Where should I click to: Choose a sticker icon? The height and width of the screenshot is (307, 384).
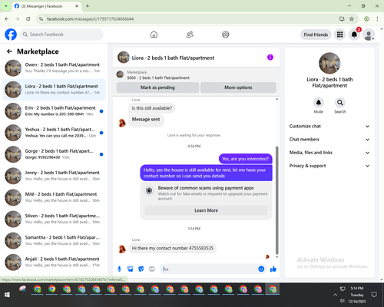tap(141, 269)
